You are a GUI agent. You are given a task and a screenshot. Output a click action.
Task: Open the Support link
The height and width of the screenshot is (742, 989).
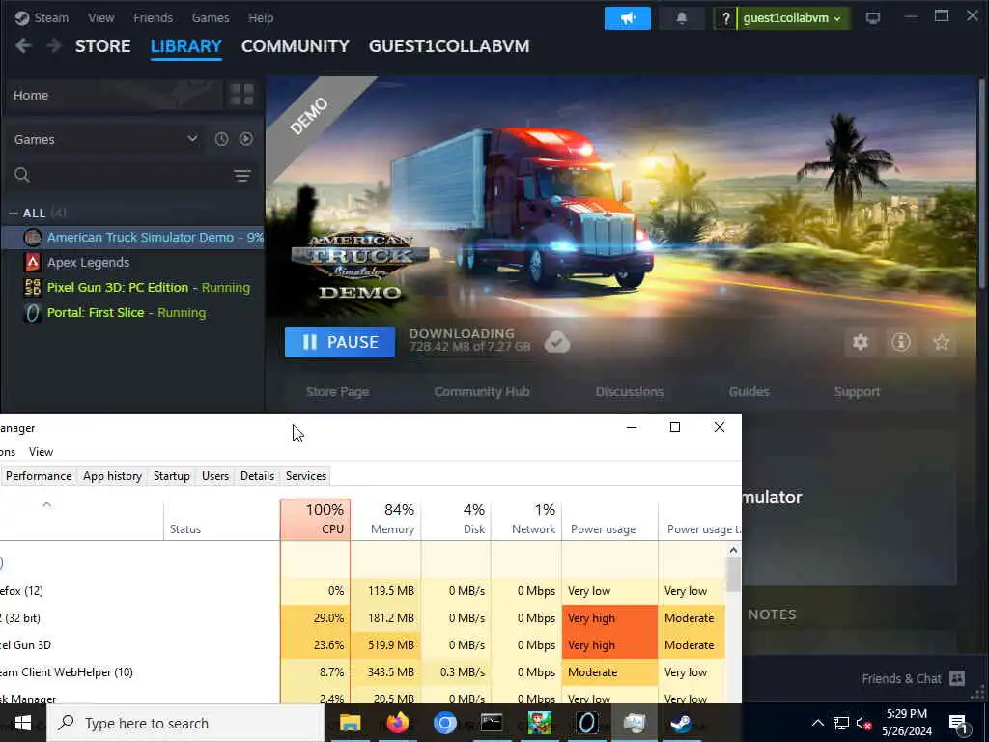coord(857,392)
